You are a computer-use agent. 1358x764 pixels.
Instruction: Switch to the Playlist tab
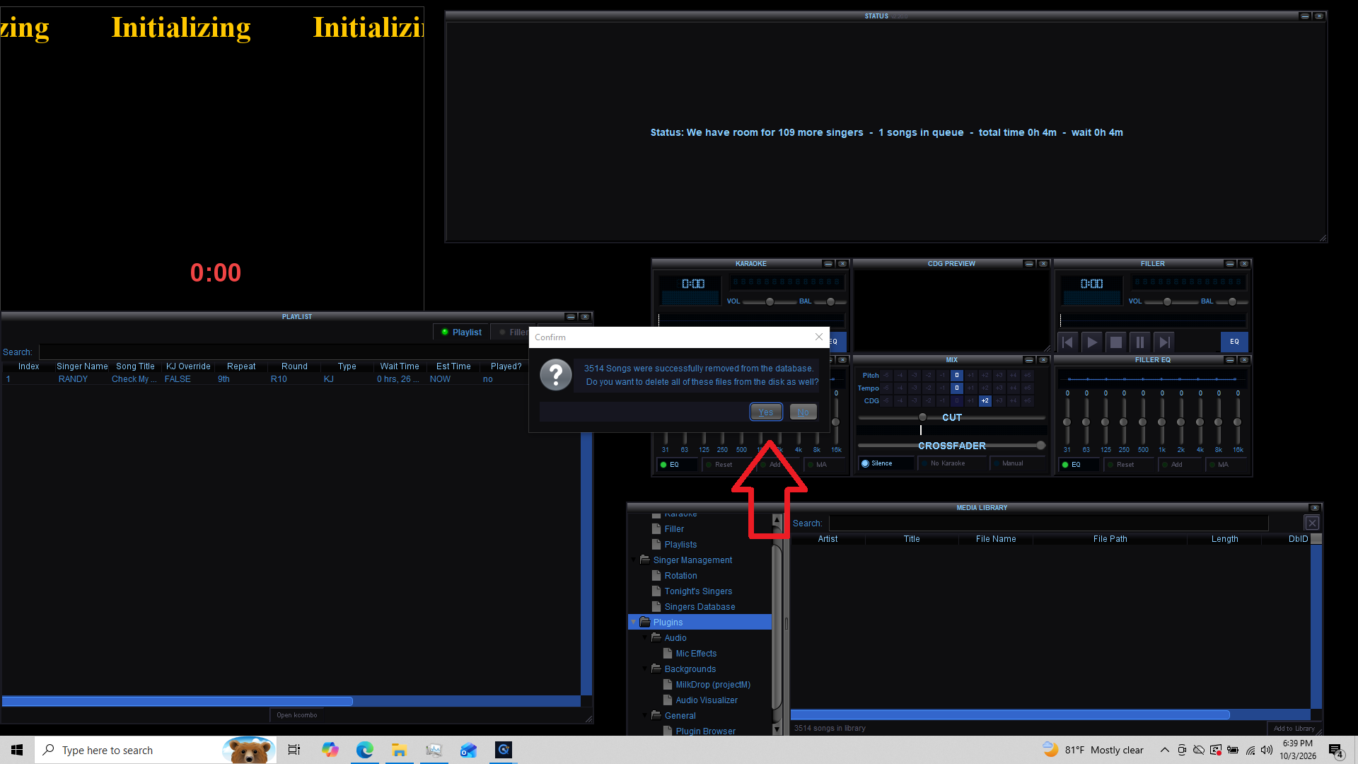[x=461, y=332]
